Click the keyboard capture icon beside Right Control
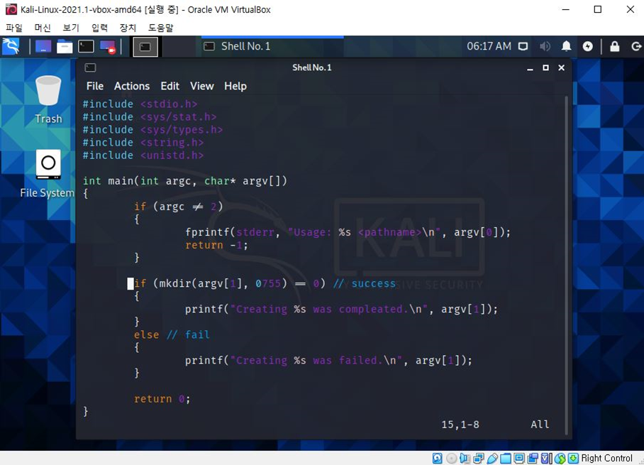Image resolution: width=644 pixels, height=465 pixels. (x=574, y=458)
